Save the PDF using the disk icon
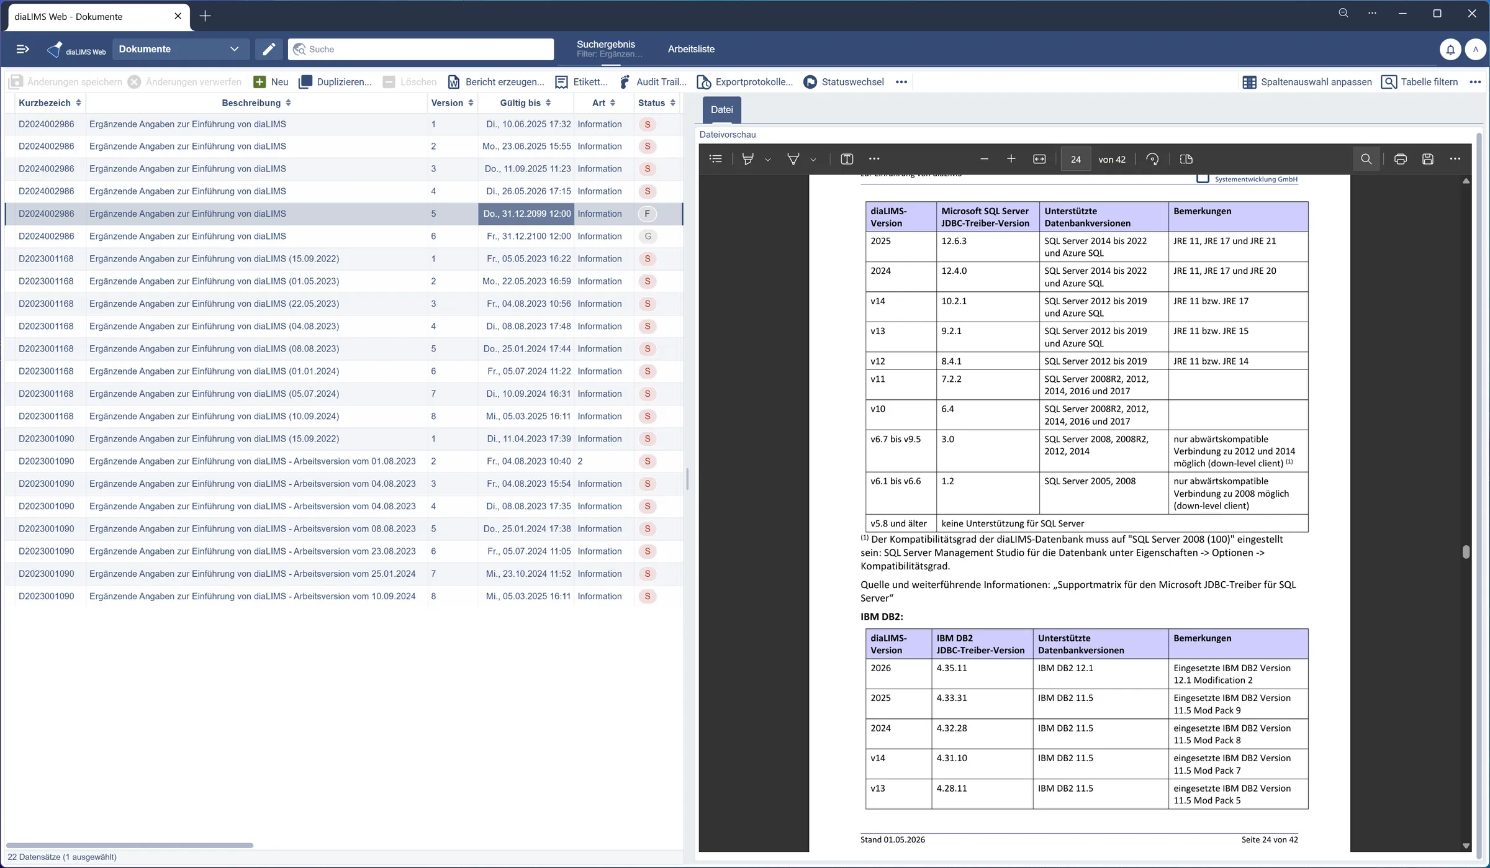Image resolution: width=1490 pixels, height=868 pixels. pyautogui.click(x=1427, y=159)
